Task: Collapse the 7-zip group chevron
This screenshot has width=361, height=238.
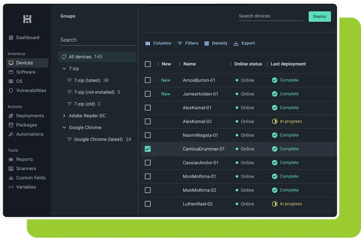Action: click(x=64, y=68)
